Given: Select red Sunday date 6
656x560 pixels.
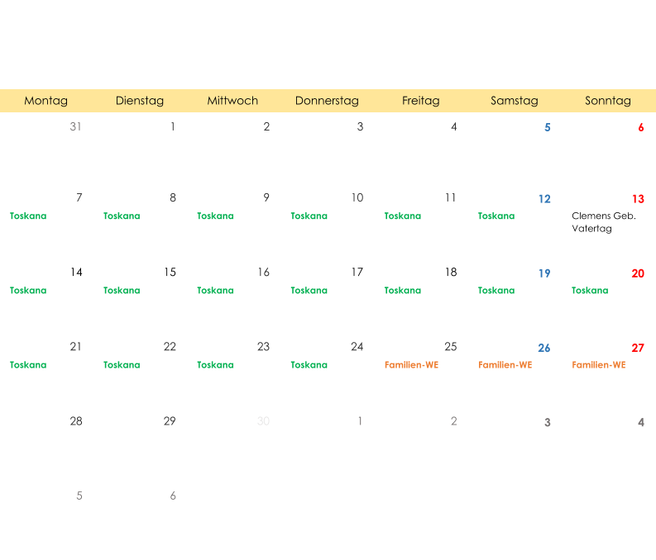Looking at the screenshot, I should tap(641, 127).
